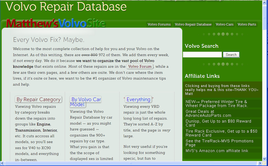268x166 pixels.
Task: Open Volvo Repair Database in navigation bar
Action: [193, 25]
